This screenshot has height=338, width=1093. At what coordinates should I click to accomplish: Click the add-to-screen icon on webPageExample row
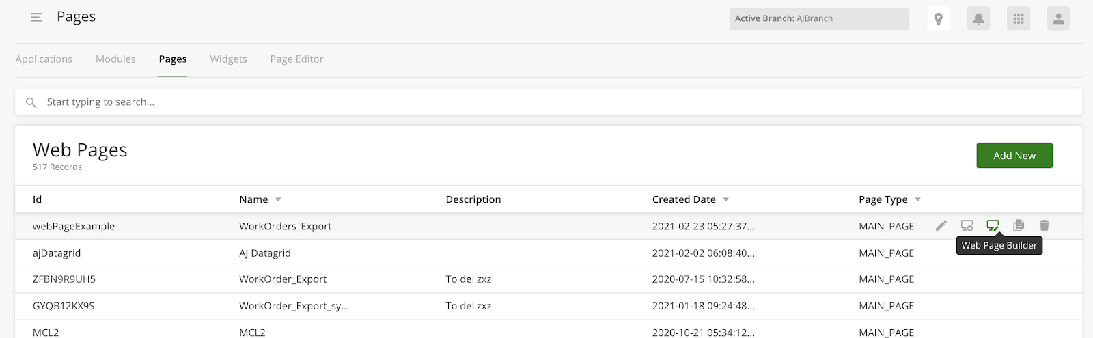(967, 225)
